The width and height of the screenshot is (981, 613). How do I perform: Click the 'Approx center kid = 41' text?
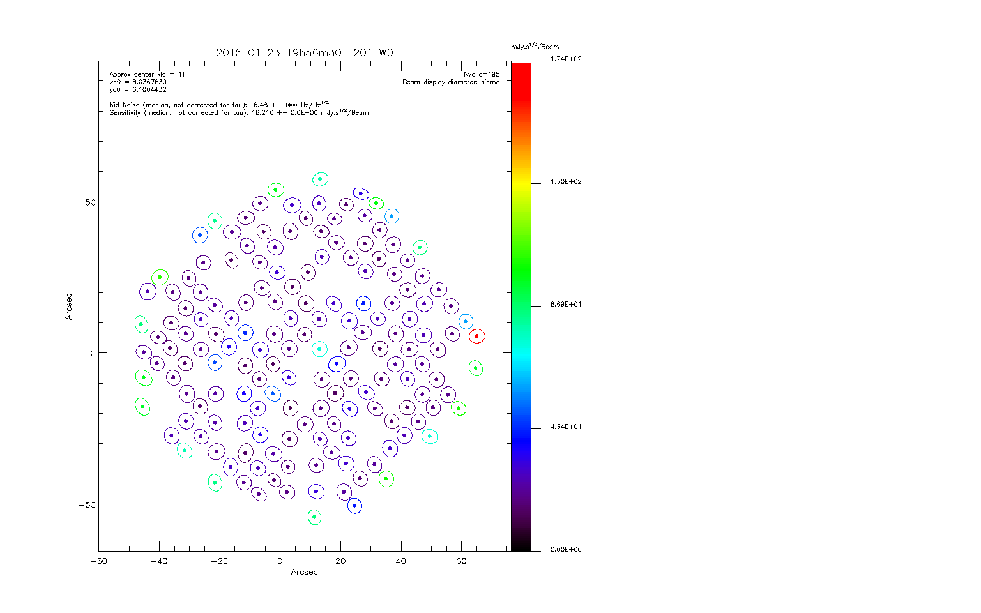point(147,75)
